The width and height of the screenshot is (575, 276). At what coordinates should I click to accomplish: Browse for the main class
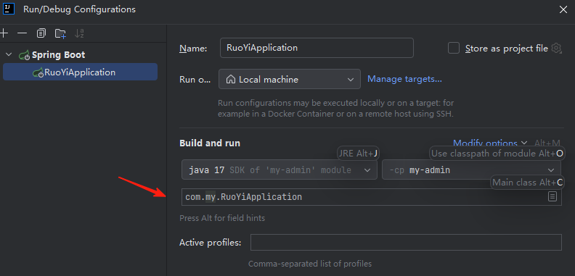click(x=552, y=196)
